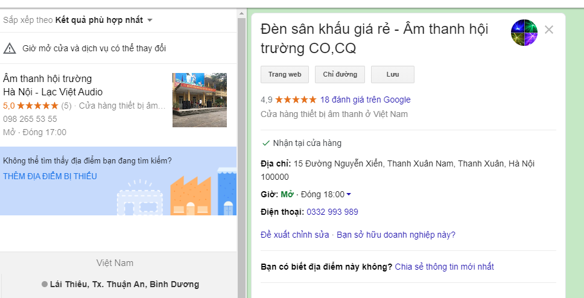Click Giờ mở cửa và dịch vụ notice
This screenshot has width=584, height=298.
pos(94,48)
